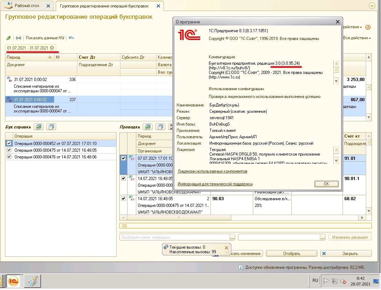Close the Текущие вызовы popup
Image resolution: width=381 pixels, height=290 pixels.
click(x=226, y=248)
